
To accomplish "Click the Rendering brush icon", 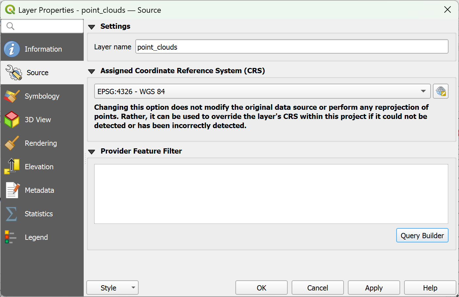I will (12, 143).
